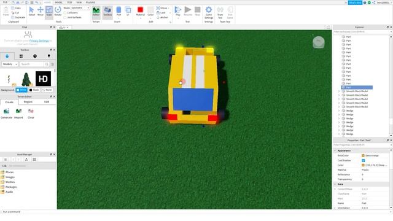The height and width of the screenshot is (221, 393).
Task: Toggle the Toolbox ribbon button
Action: [107, 12]
